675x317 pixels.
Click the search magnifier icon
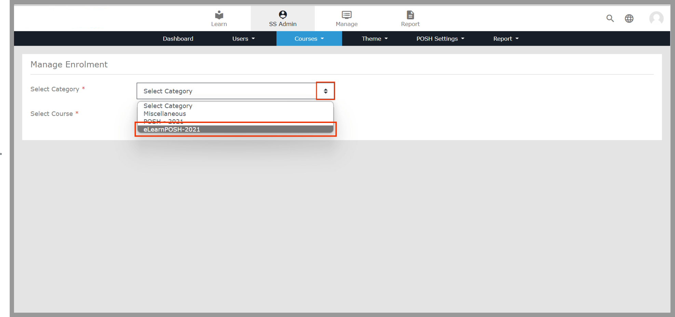610,18
